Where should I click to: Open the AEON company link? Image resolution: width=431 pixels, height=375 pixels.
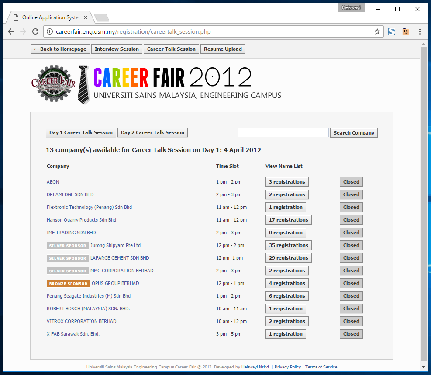[x=53, y=182]
